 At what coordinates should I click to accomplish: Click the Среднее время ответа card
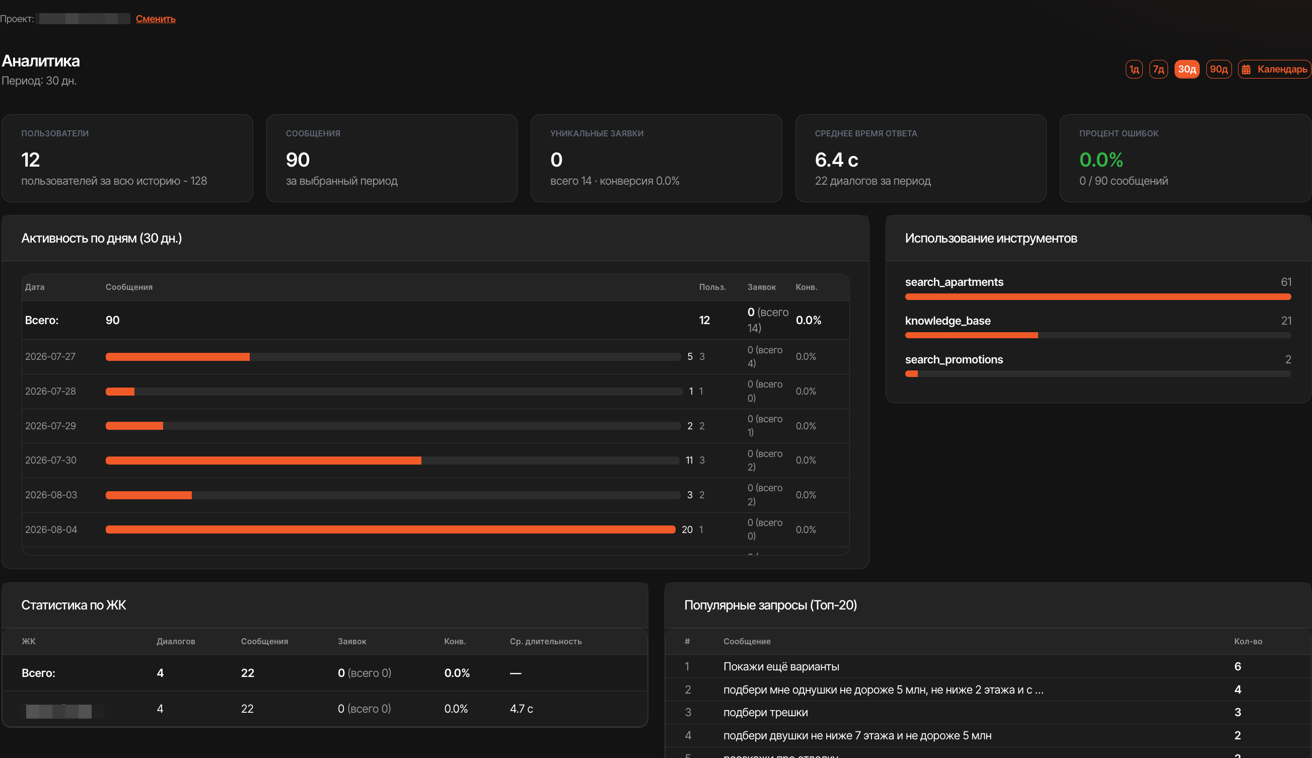pos(920,158)
